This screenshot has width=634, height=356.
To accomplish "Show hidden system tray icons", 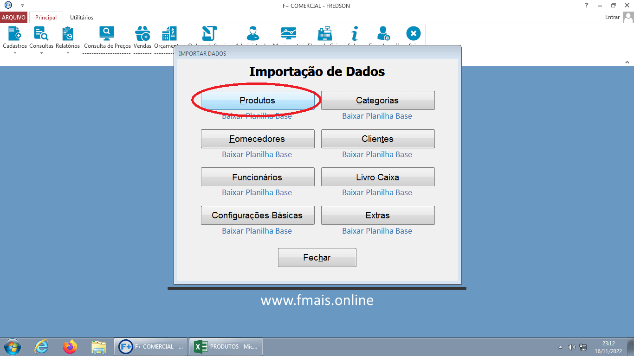I will (560, 347).
